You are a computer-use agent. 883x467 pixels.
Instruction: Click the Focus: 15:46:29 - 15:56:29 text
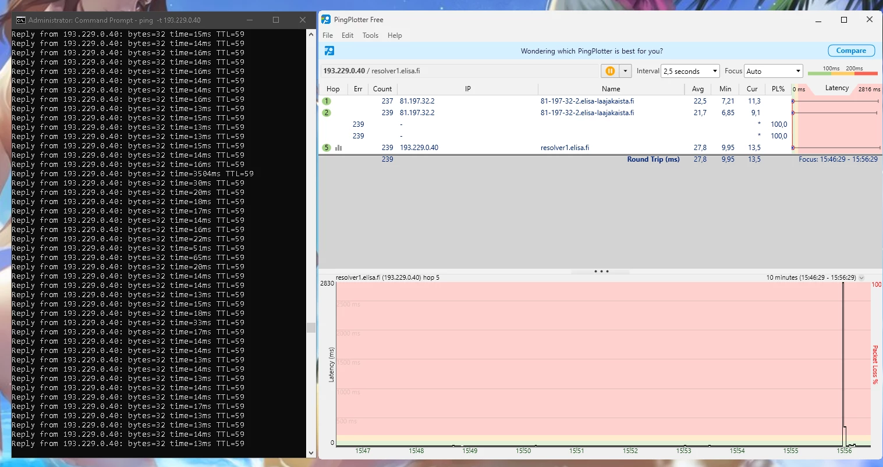point(838,159)
